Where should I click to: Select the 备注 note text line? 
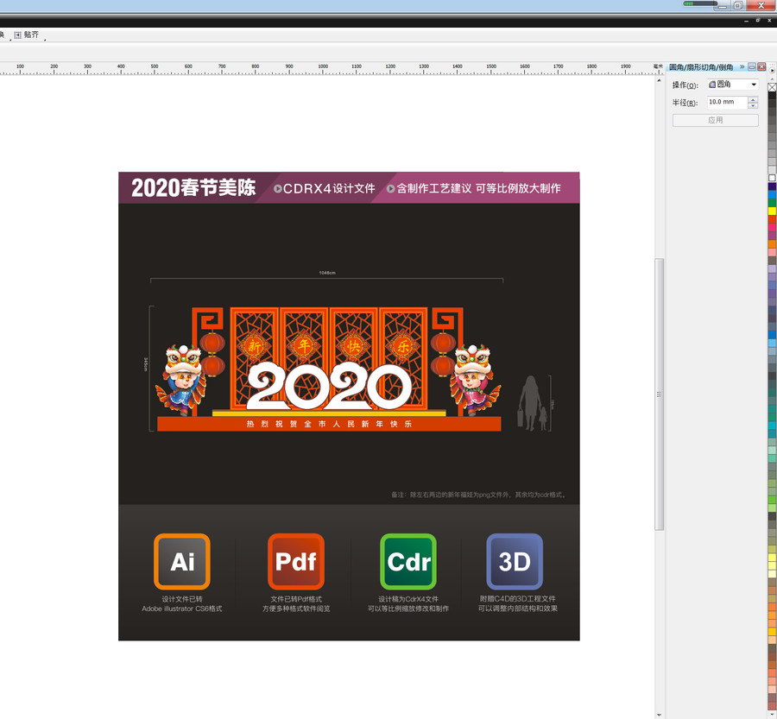coord(478,495)
